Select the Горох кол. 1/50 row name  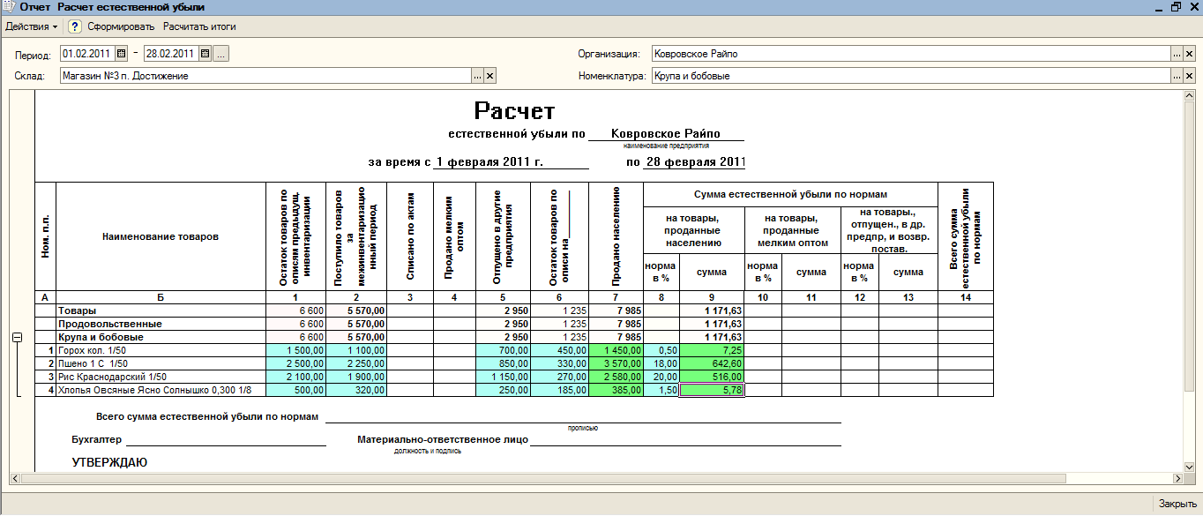161,351
